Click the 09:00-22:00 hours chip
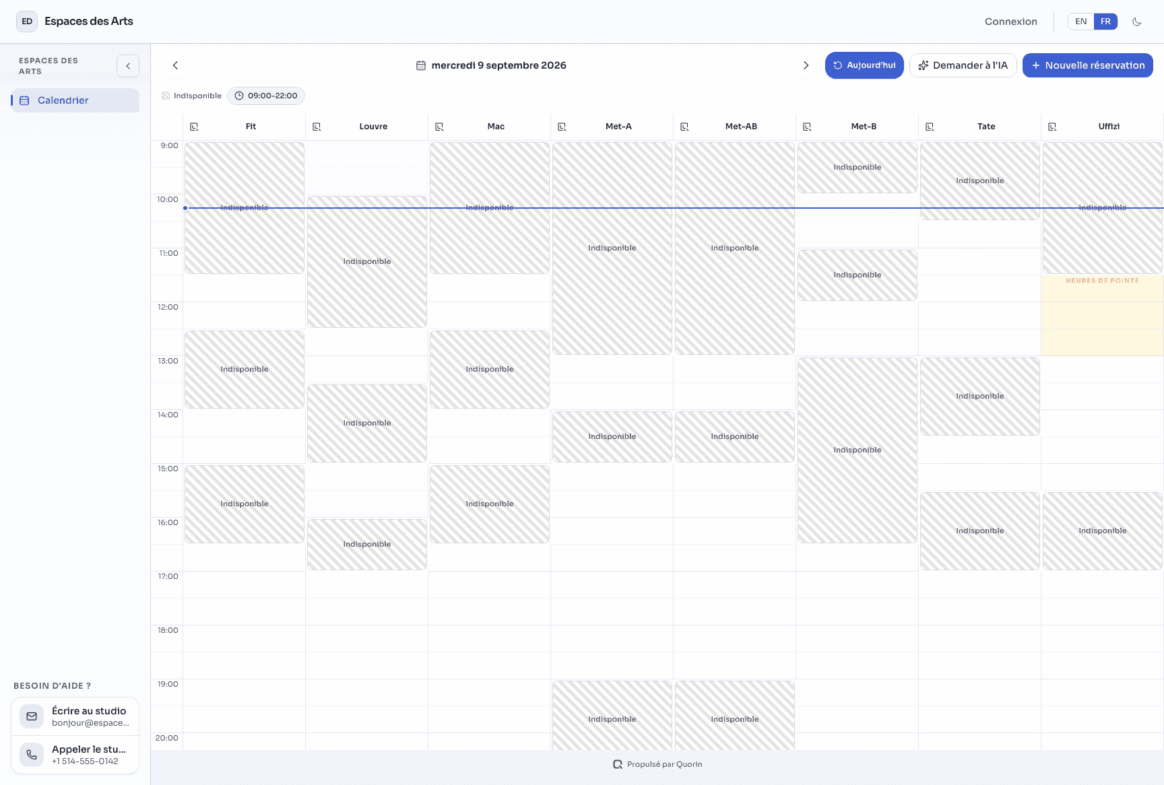Screen dimensions: 1164x785 point(266,96)
